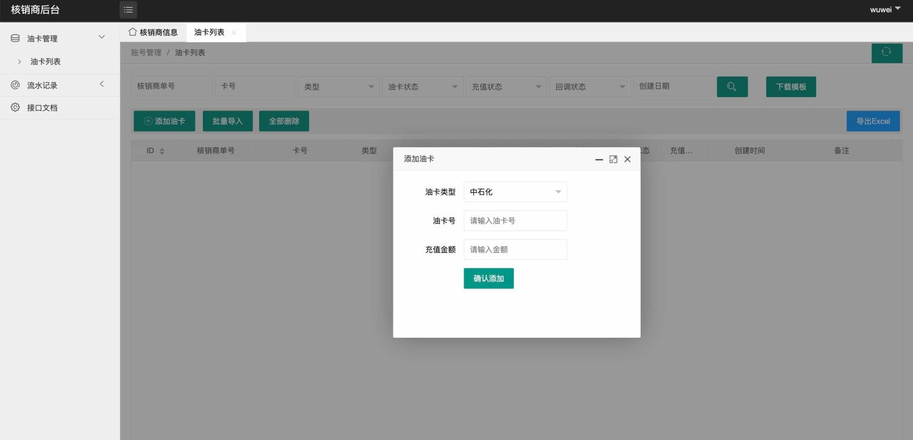Click the 流水记录 sidebar icon
This screenshot has width=913, height=440.
coord(15,85)
